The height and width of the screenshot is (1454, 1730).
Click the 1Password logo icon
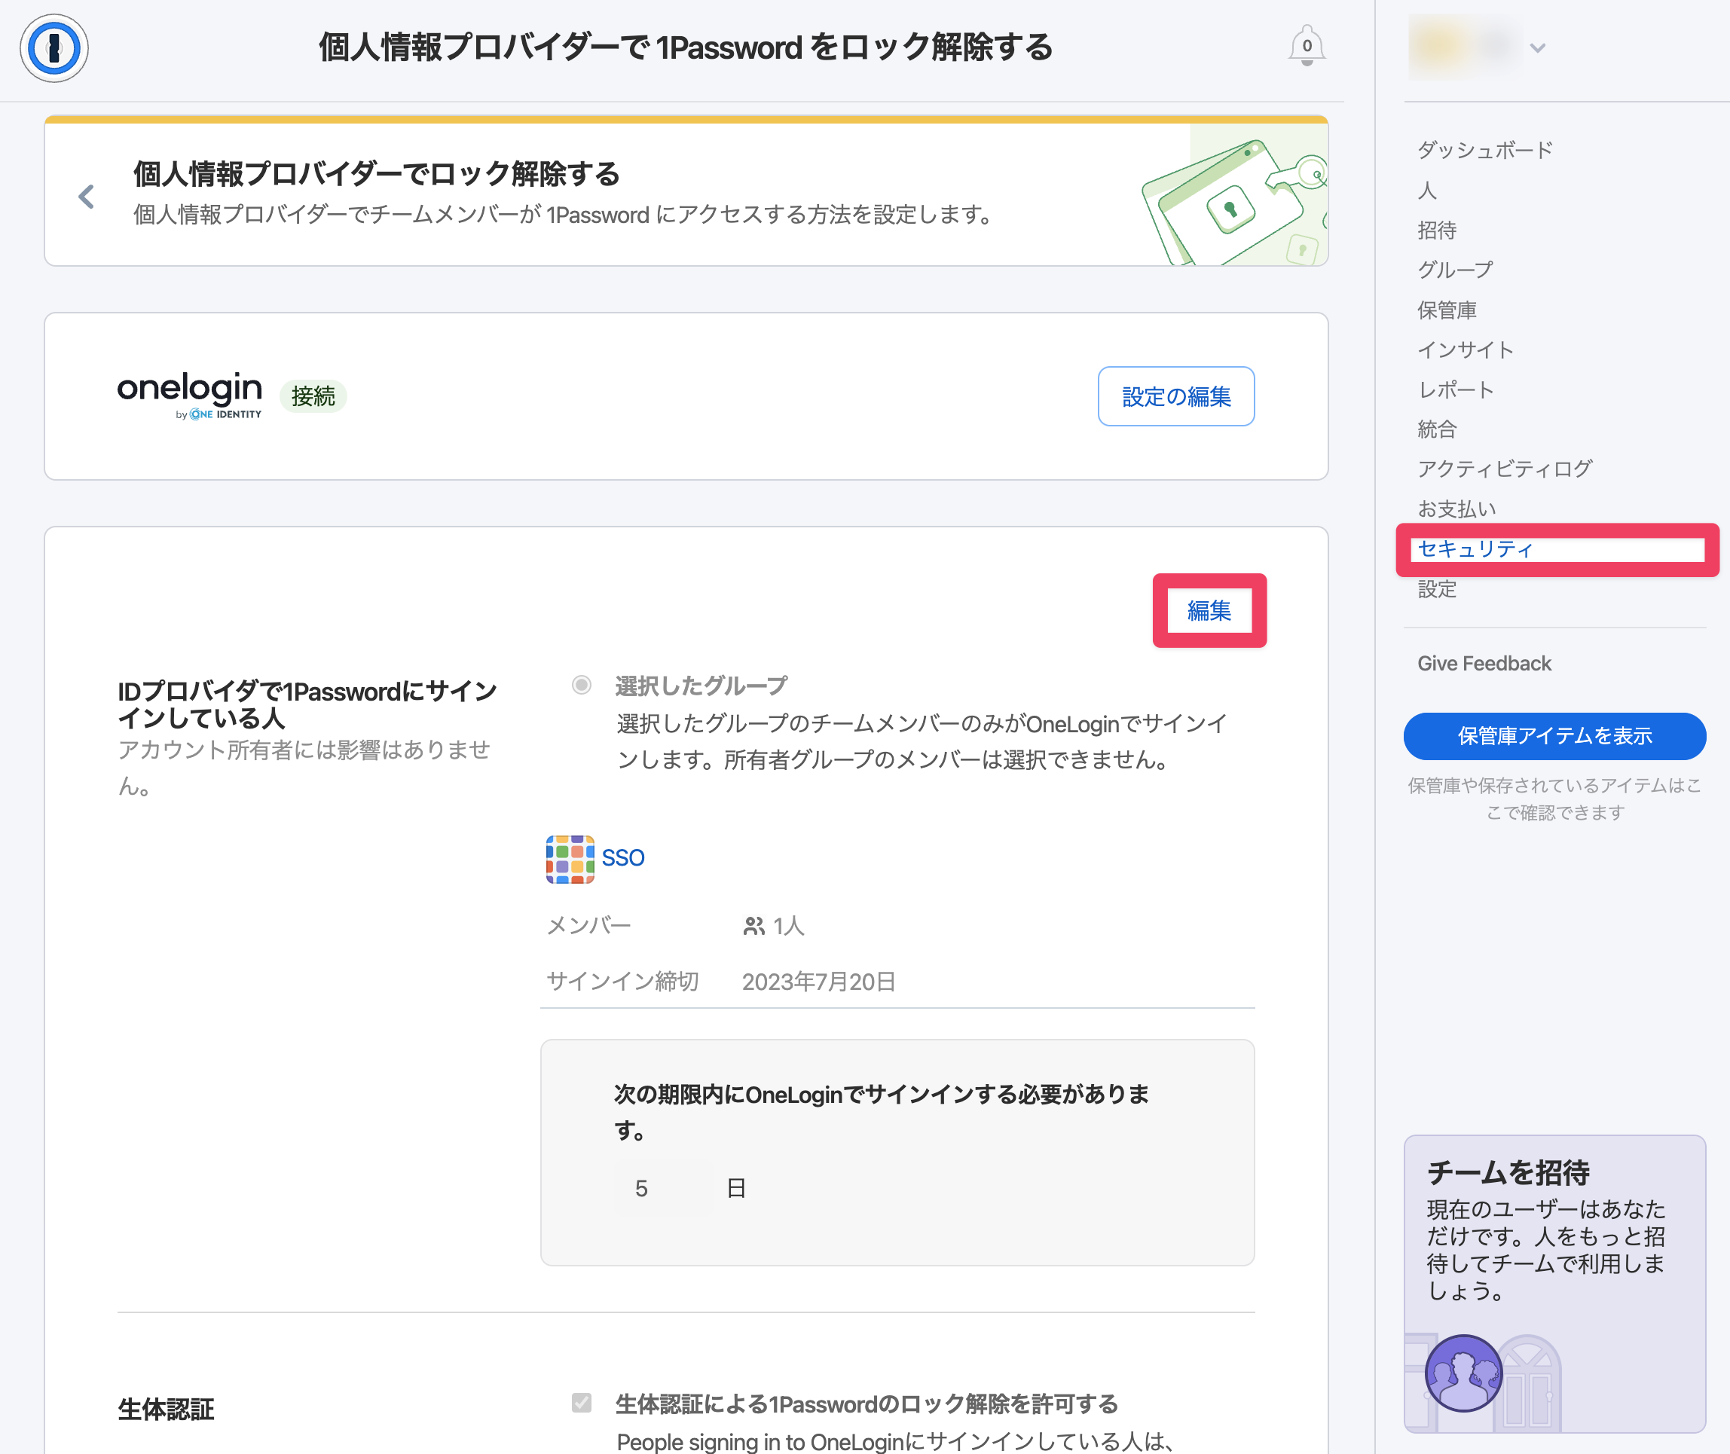(53, 47)
